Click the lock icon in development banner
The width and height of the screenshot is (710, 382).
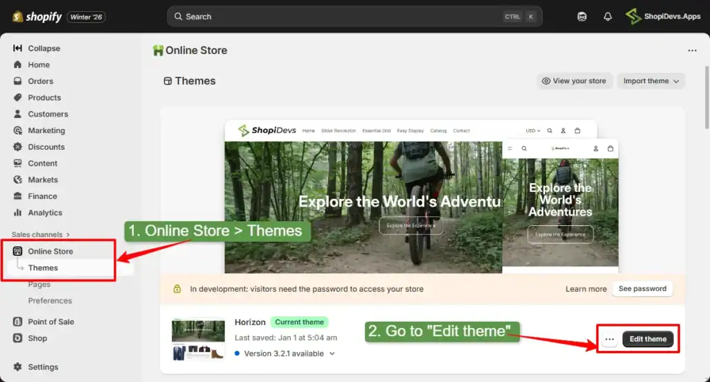pos(177,289)
